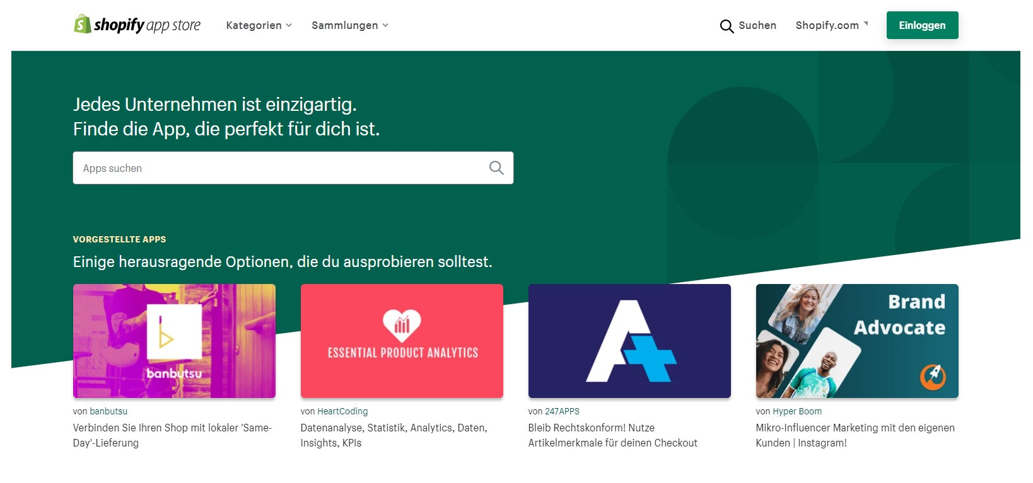Open the 247APPS A+ app thumbnail
Image resolution: width=1033 pixels, height=483 pixels.
(x=629, y=341)
